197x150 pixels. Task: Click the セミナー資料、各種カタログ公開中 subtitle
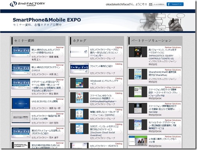[x=37, y=25]
